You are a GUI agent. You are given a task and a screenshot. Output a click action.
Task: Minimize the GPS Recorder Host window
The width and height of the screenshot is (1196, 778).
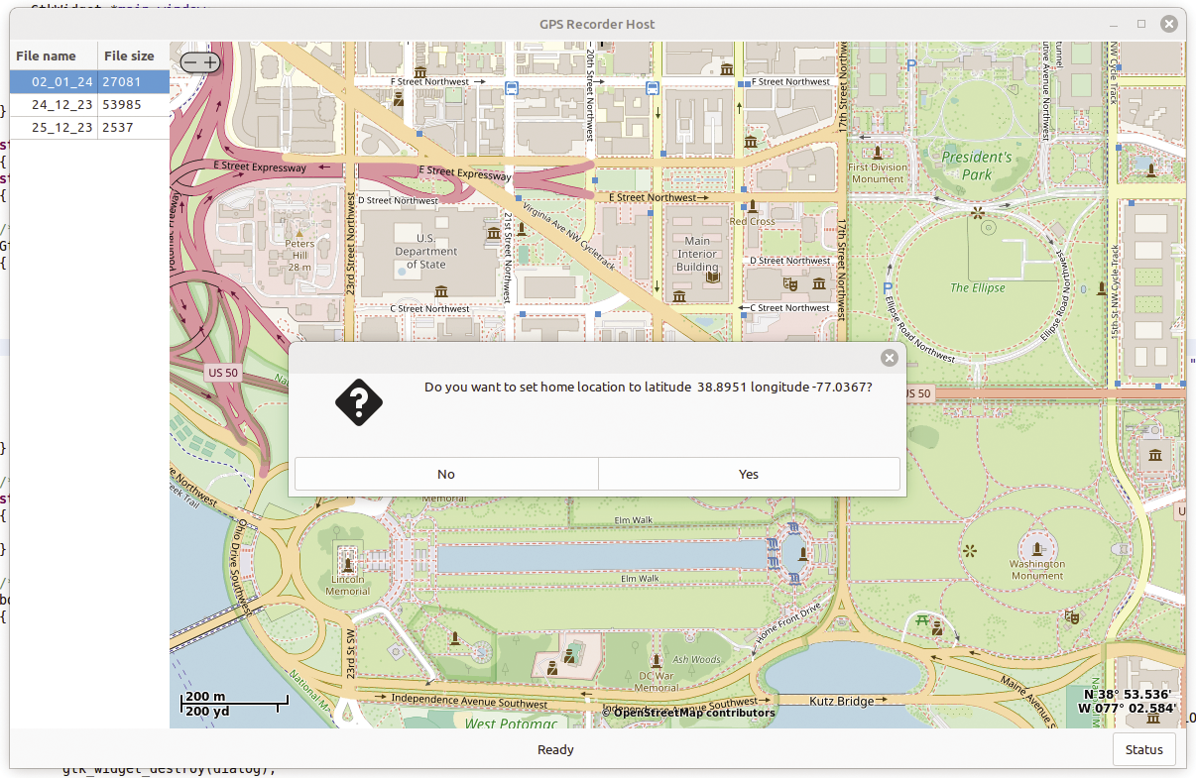1114,24
